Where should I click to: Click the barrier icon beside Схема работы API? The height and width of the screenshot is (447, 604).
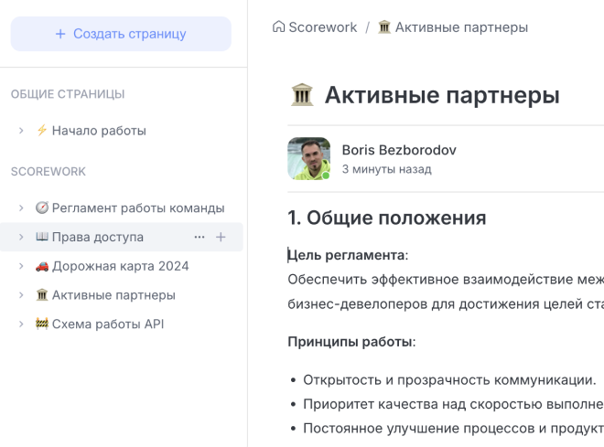(41, 325)
